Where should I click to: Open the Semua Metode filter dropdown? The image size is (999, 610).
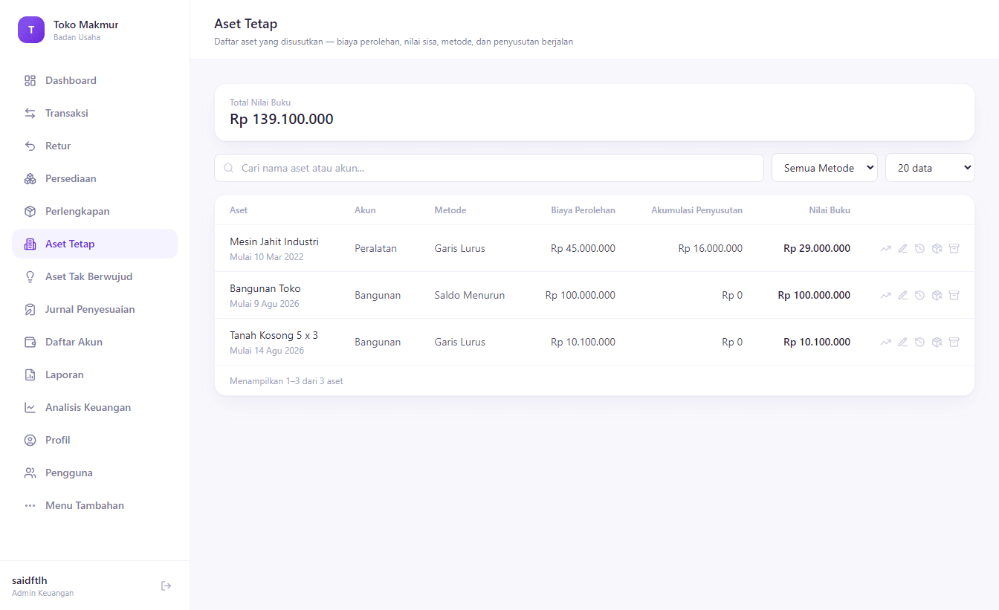[824, 168]
